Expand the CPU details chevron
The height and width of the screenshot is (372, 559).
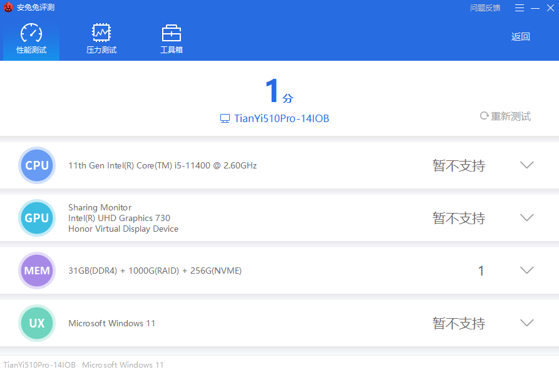526,165
